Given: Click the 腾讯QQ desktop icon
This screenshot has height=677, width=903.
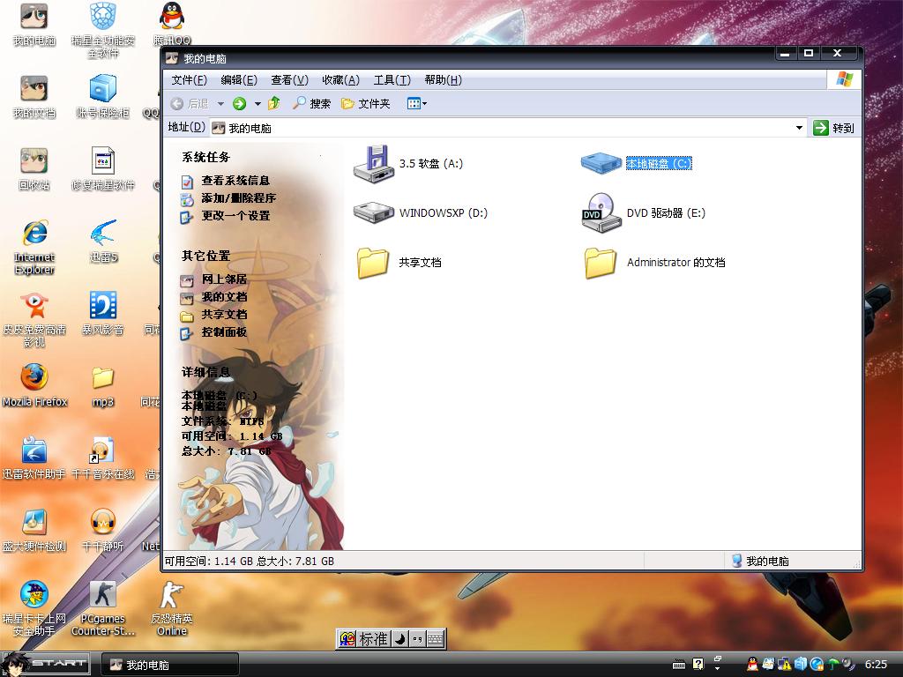Looking at the screenshot, I should pos(172,24).
